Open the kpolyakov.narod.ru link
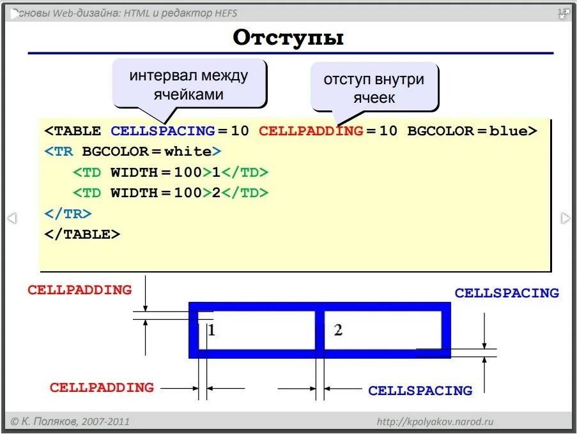Screen dimensions: 577x434 tap(435, 421)
